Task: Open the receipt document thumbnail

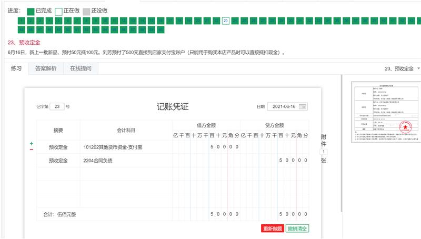Action: 388,111
